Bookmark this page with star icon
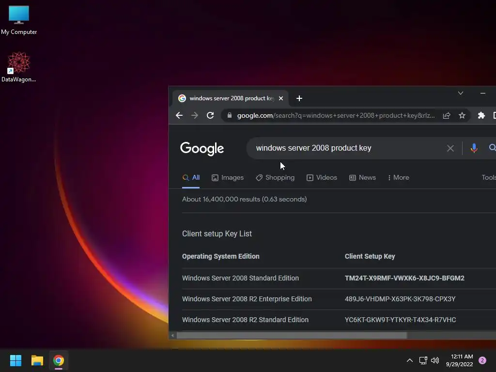 coord(462,115)
